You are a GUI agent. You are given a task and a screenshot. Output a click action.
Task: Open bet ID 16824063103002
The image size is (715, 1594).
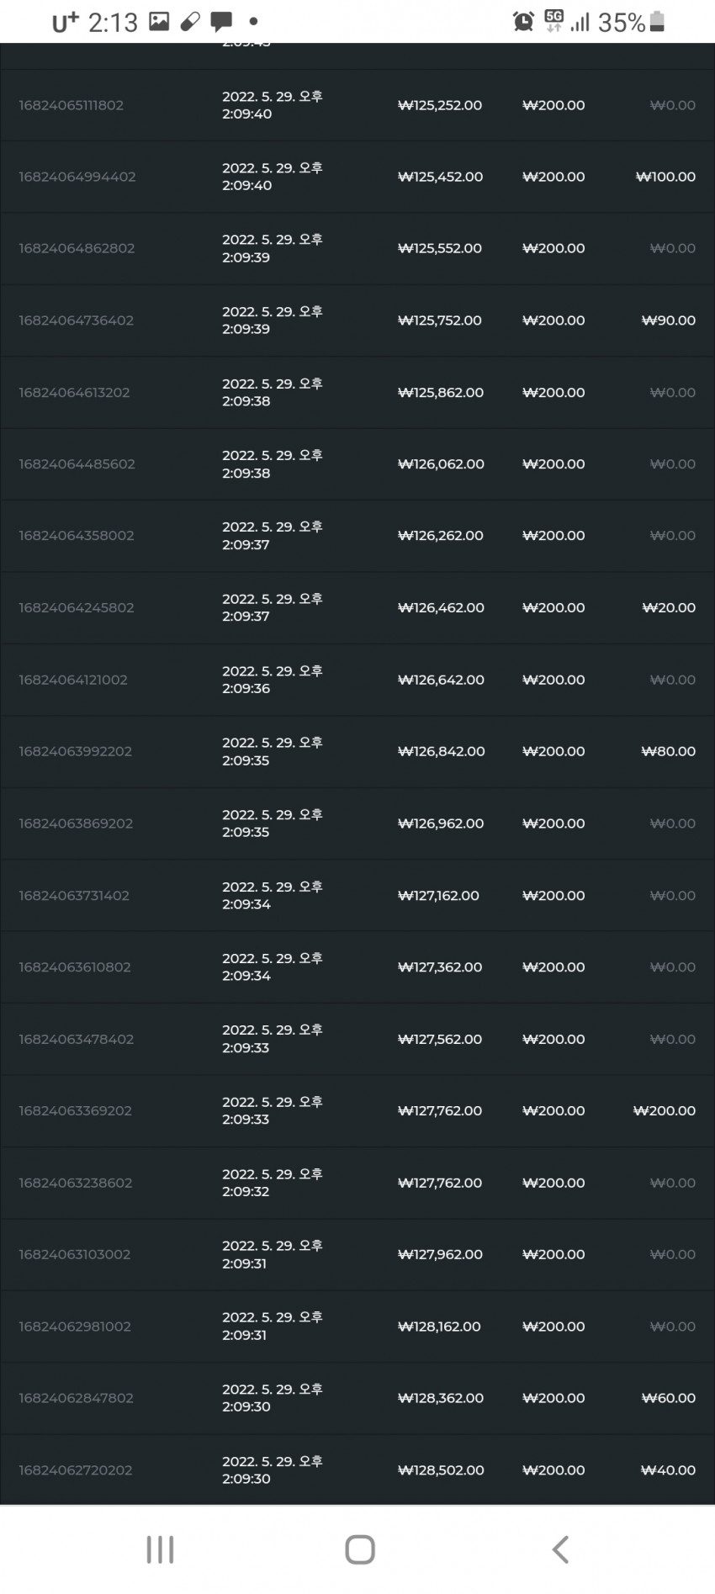[x=74, y=1254]
